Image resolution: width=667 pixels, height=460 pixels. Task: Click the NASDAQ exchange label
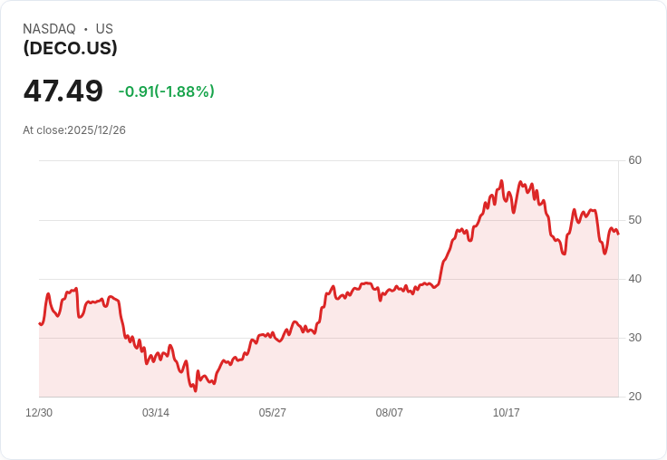pos(49,29)
